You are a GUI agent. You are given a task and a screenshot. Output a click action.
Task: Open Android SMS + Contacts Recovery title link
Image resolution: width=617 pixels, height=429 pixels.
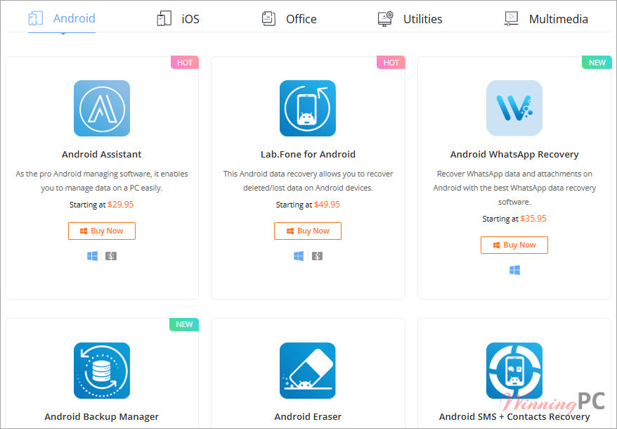coord(514,417)
